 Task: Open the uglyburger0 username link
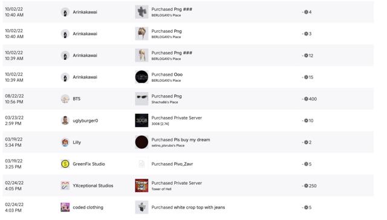(x=85, y=121)
